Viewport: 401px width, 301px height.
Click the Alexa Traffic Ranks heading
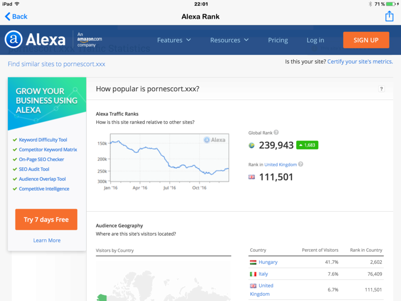(117, 114)
